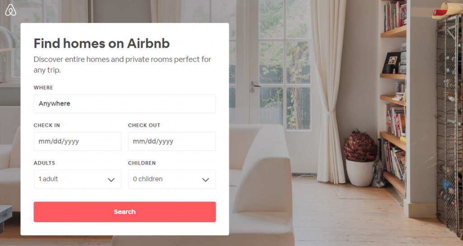Select the Check Out date field
463x246 pixels.
tap(172, 141)
